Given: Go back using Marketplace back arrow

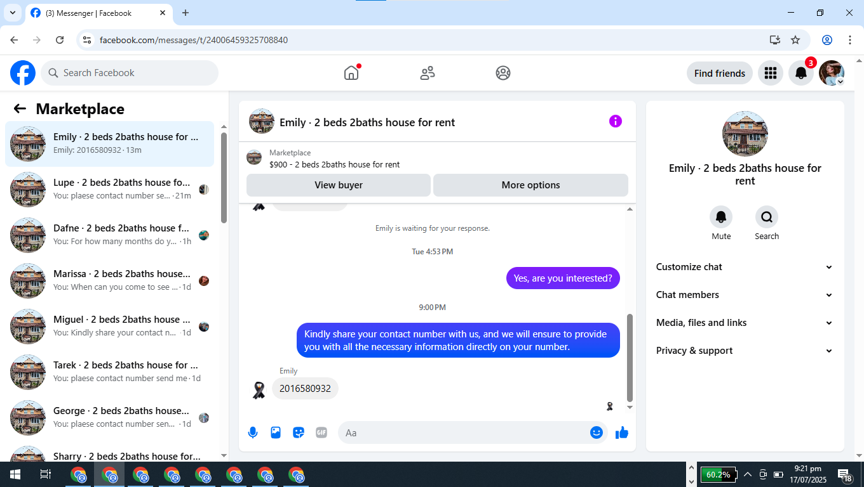Looking at the screenshot, I should tap(20, 108).
